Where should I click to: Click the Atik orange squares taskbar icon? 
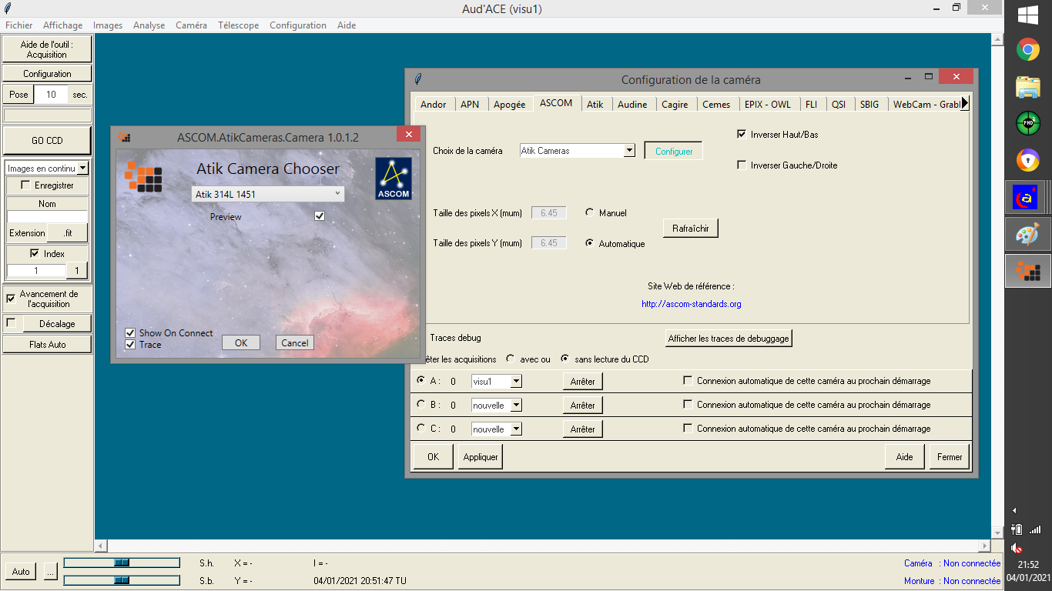(x=1027, y=272)
